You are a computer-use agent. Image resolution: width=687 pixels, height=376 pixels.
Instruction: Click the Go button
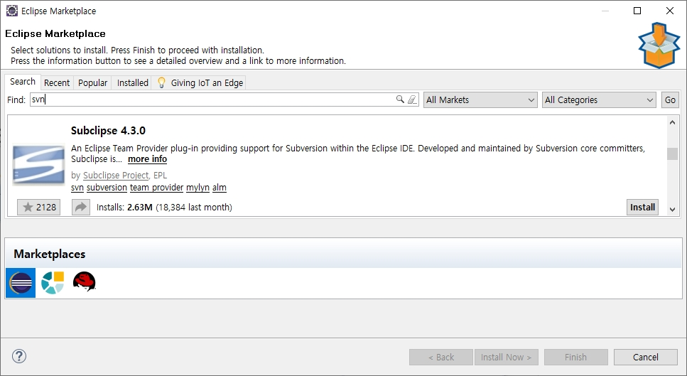pyautogui.click(x=670, y=100)
